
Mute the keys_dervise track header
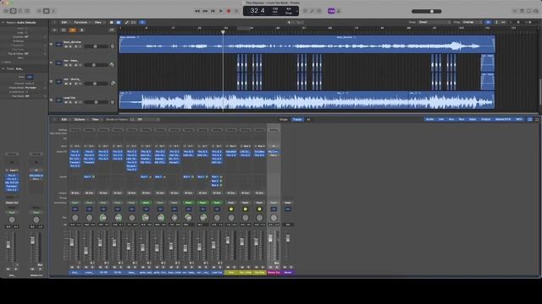coord(66,46)
